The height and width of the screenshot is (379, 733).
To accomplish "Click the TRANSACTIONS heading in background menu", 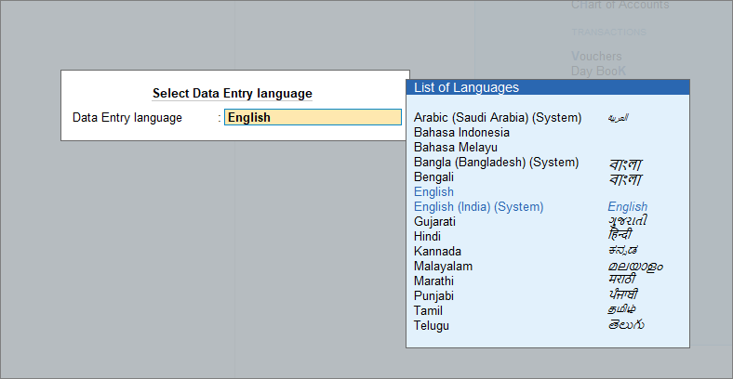I will [608, 33].
